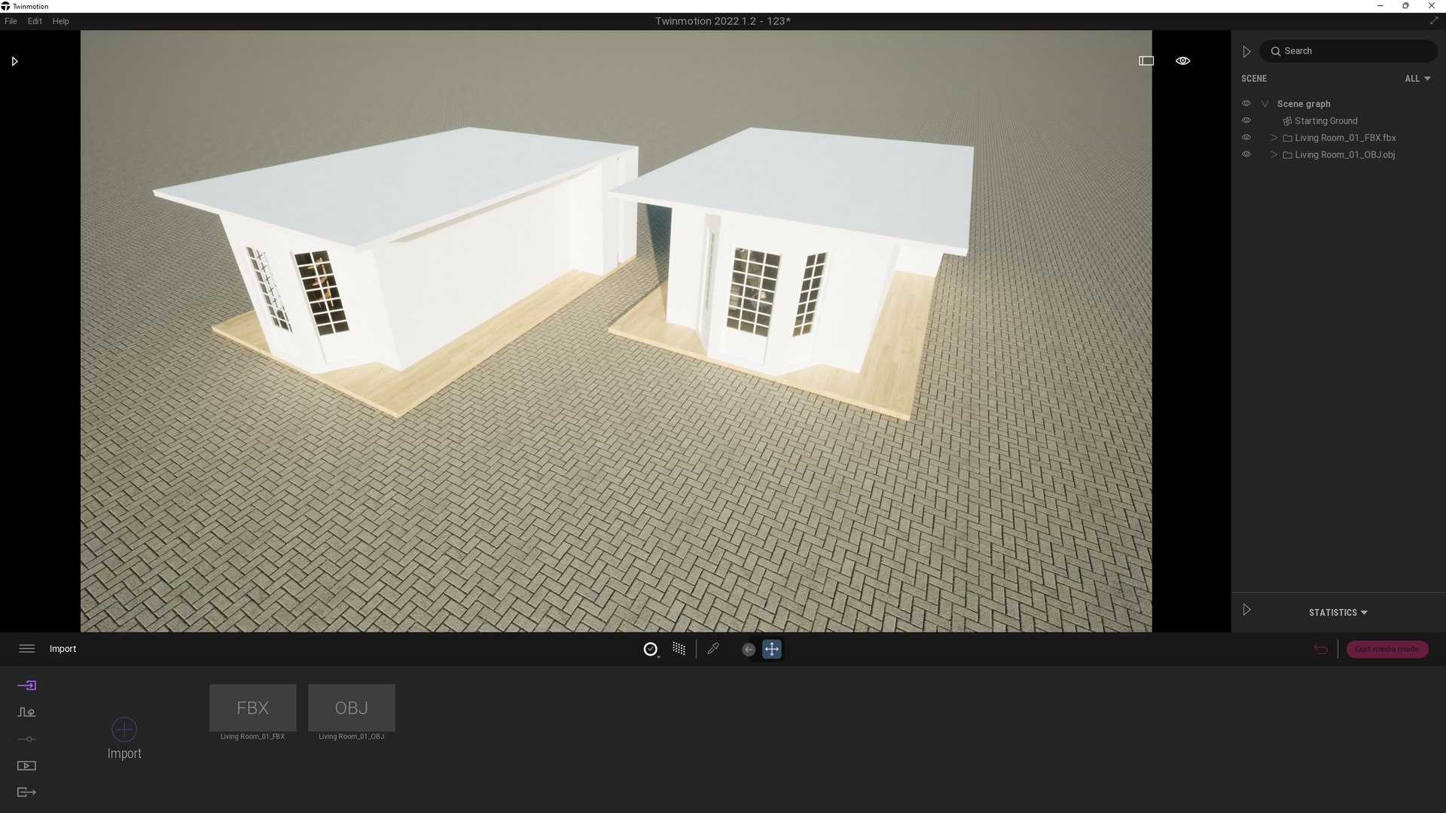The height and width of the screenshot is (813, 1446).
Task: Open the hamburger menu near Import
Action: pyautogui.click(x=26, y=649)
